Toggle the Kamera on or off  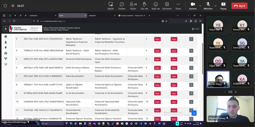[x=193, y=6]
